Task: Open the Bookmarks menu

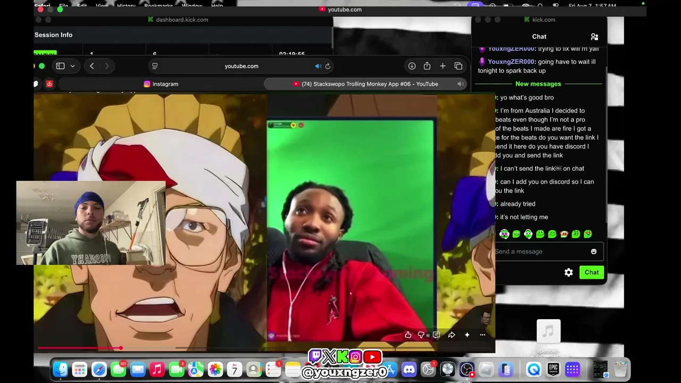Action: point(159,6)
